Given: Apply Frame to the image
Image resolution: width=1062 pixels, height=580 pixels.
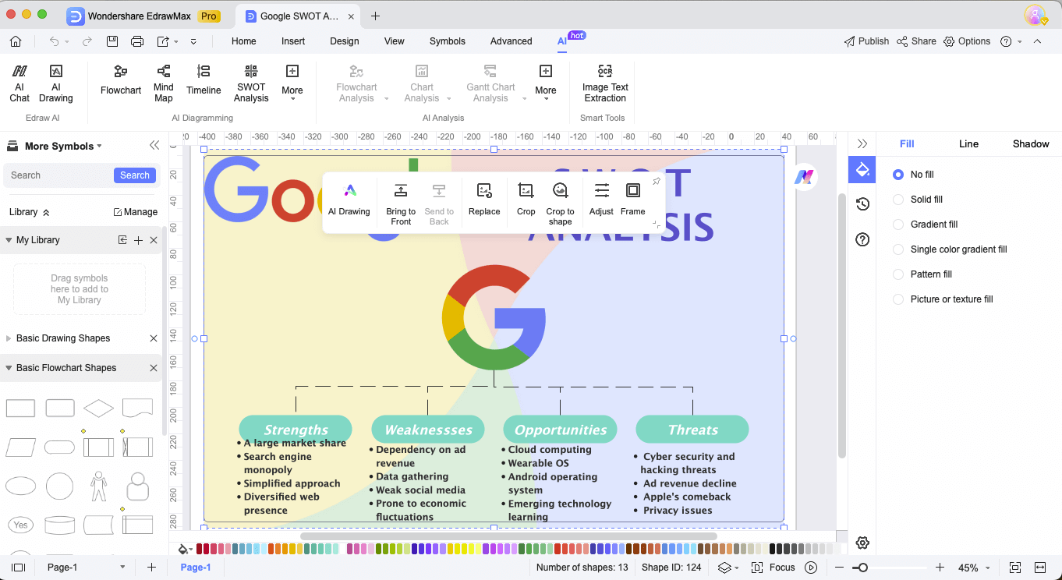Looking at the screenshot, I should (633, 200).
